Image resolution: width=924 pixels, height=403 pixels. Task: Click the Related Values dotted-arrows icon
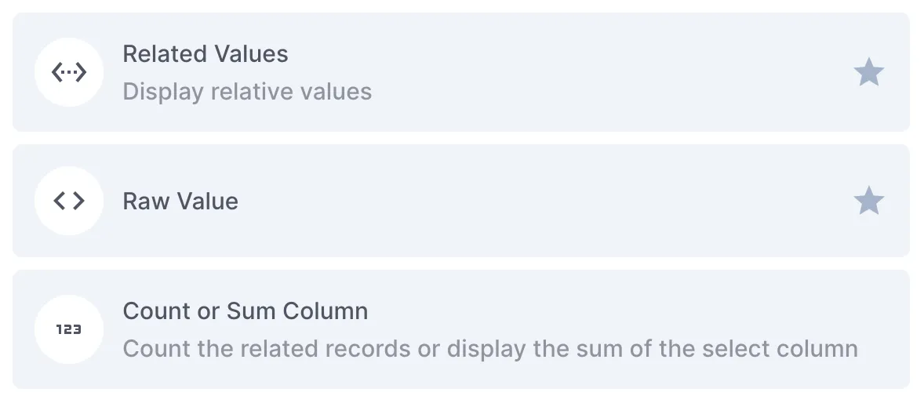point(69,72)
